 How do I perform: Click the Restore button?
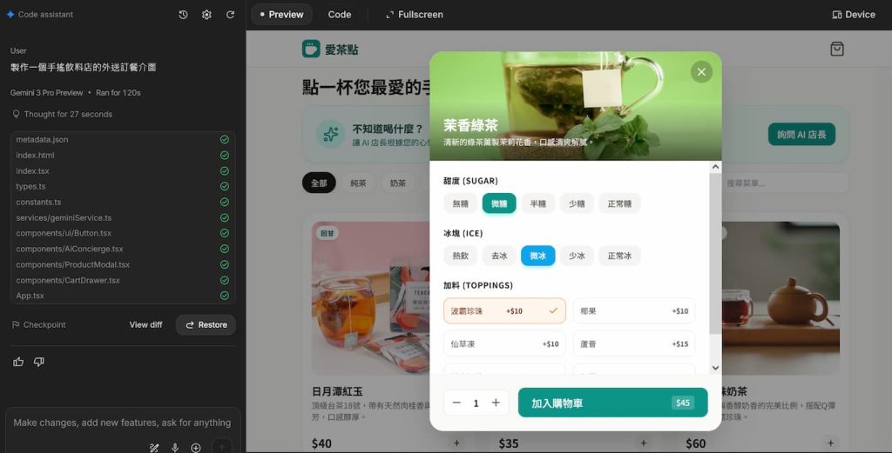(206, 324)
